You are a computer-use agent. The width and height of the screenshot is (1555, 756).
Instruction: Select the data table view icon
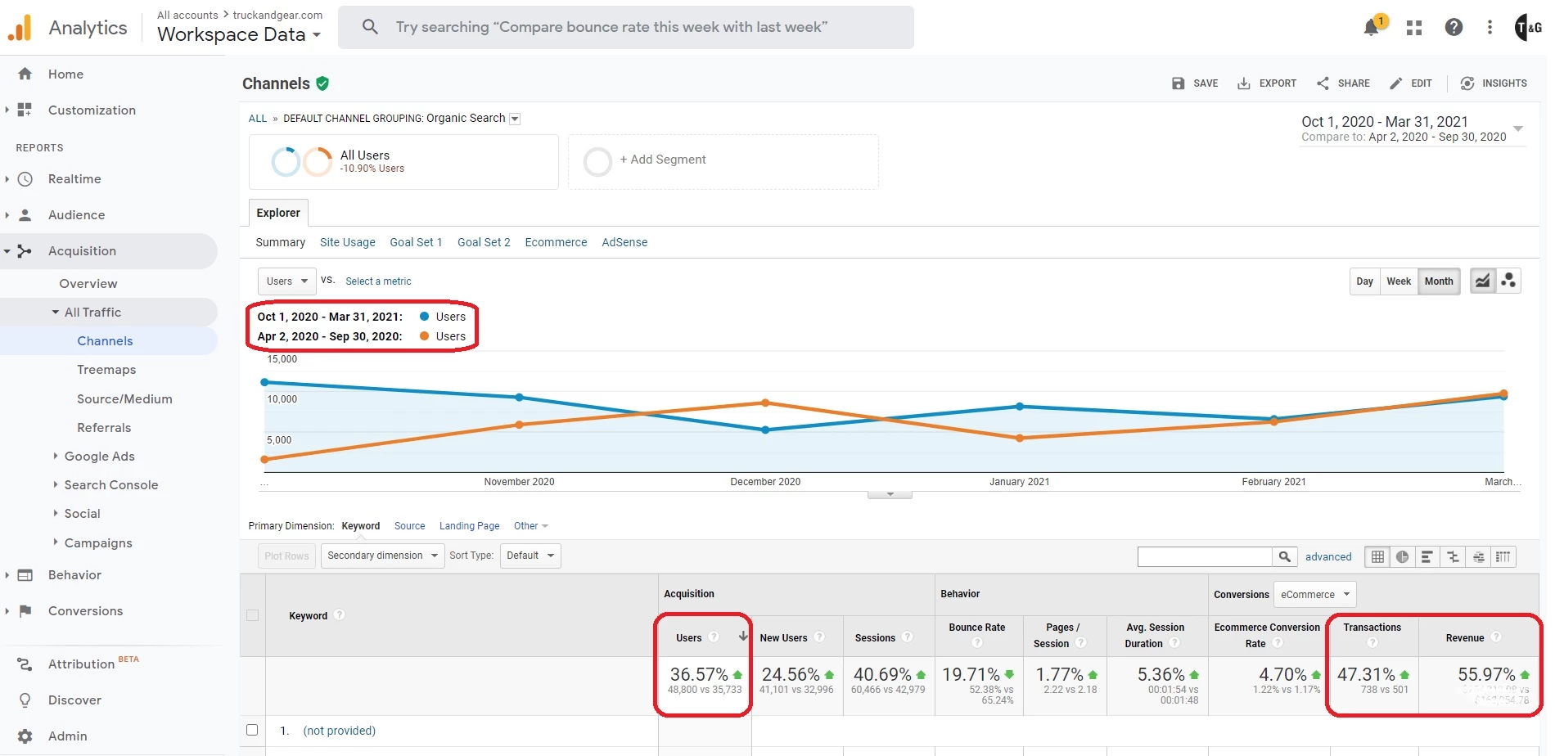1378,556
